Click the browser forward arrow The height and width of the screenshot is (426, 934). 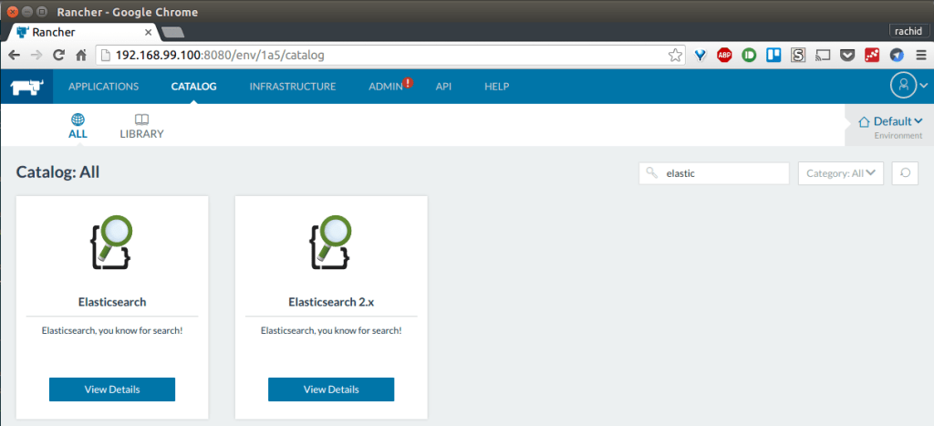click(x=36, y=56)
